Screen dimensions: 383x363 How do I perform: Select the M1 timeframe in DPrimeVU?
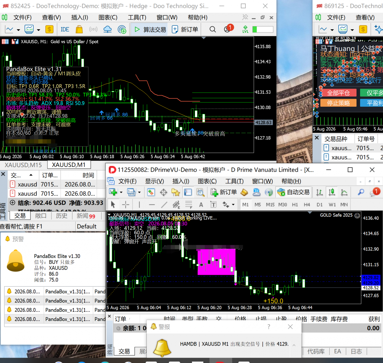[x=245, y=204]
